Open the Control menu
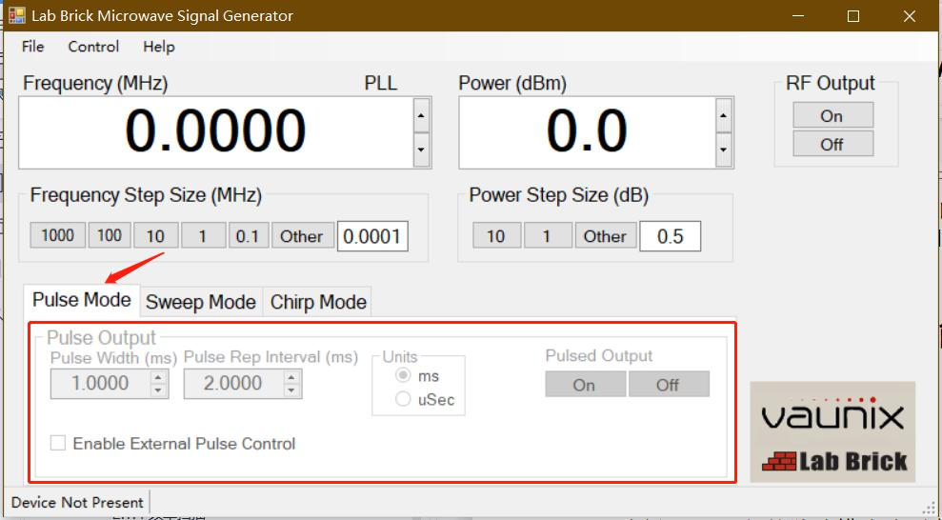The height and width of the screenshot is (520, 942). coord(93,47)
